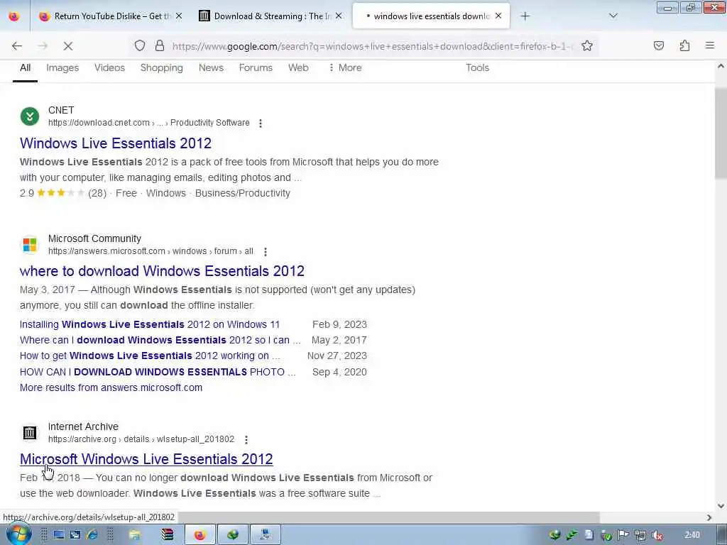Click the Firefox View icon in the tab strip
Screen dimensions: 727x545
tap(14, 16)
